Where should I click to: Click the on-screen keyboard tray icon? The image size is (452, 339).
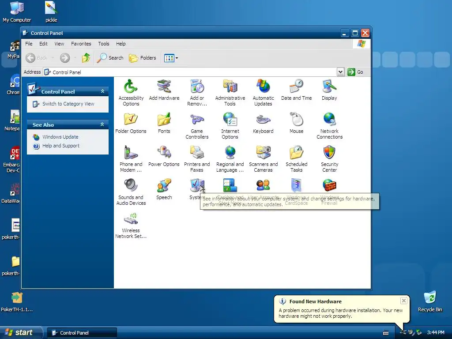[x=386, y=333]
